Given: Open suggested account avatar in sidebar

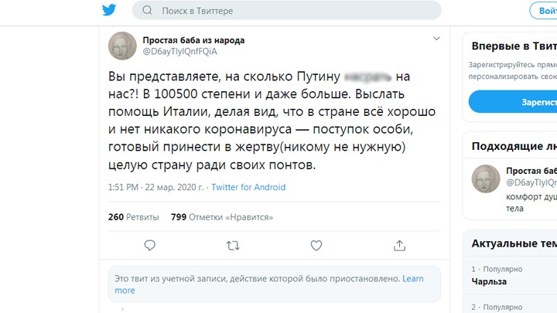Looking at the screenshot, I should pyautogui.click(x=486, y=179).
